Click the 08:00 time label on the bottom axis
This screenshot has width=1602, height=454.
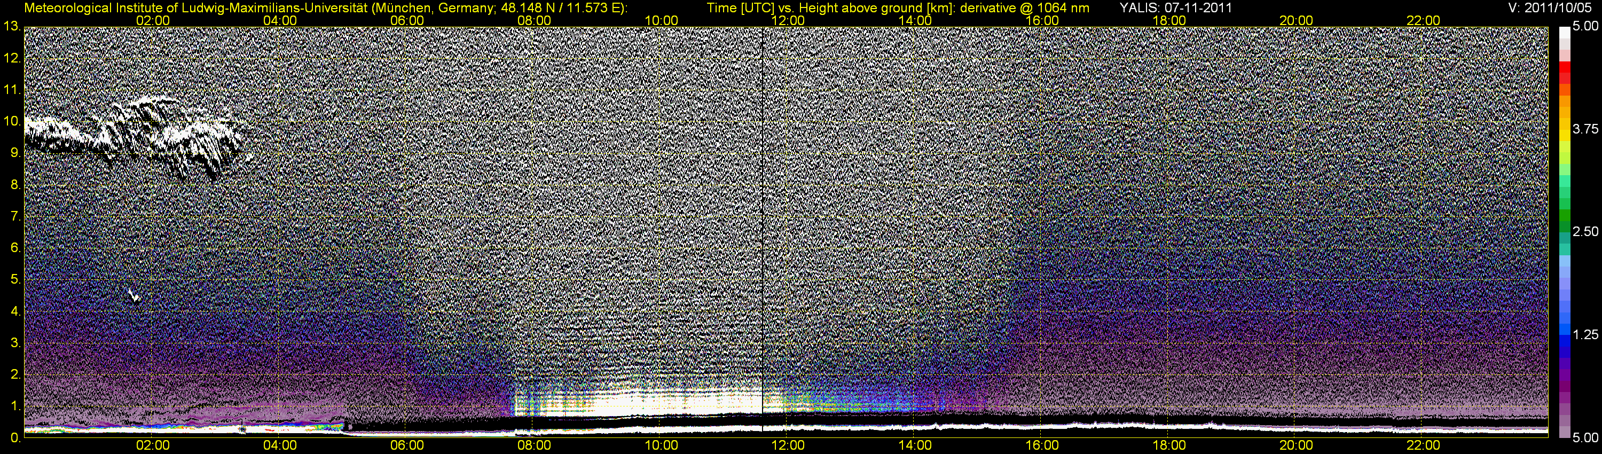click(534, 446)
